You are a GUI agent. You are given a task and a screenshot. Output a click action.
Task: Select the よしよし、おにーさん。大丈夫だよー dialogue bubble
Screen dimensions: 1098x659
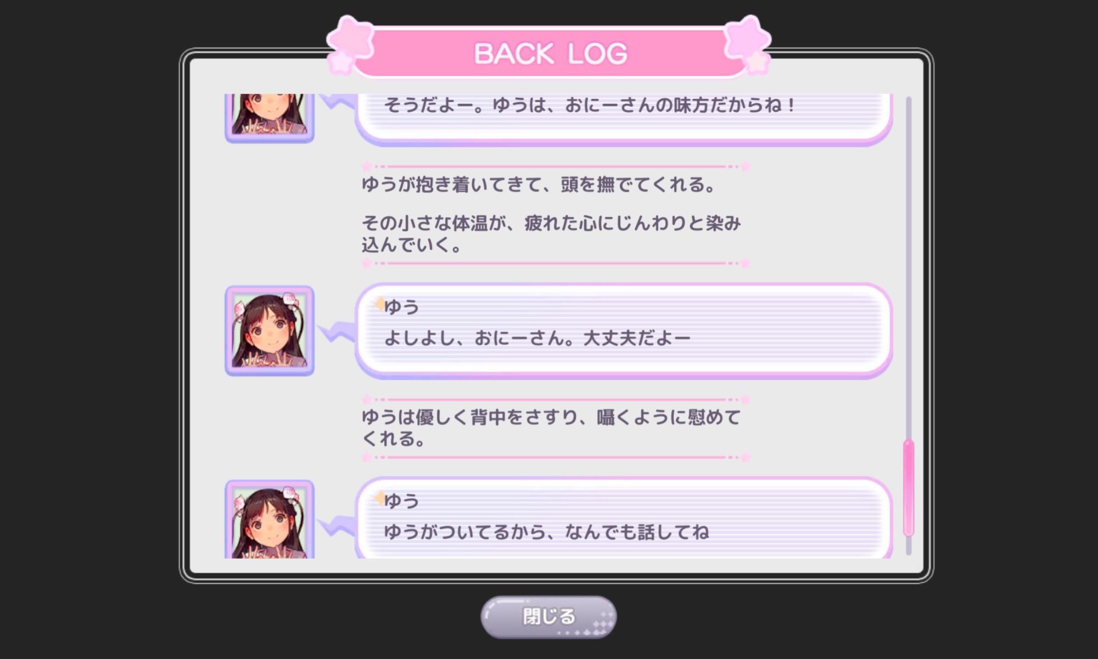tap(624, 331)
